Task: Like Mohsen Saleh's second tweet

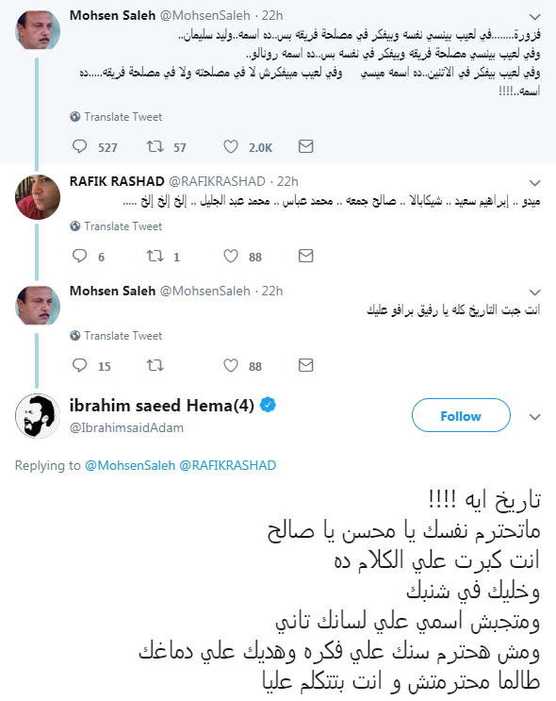Action: (231, 366)
